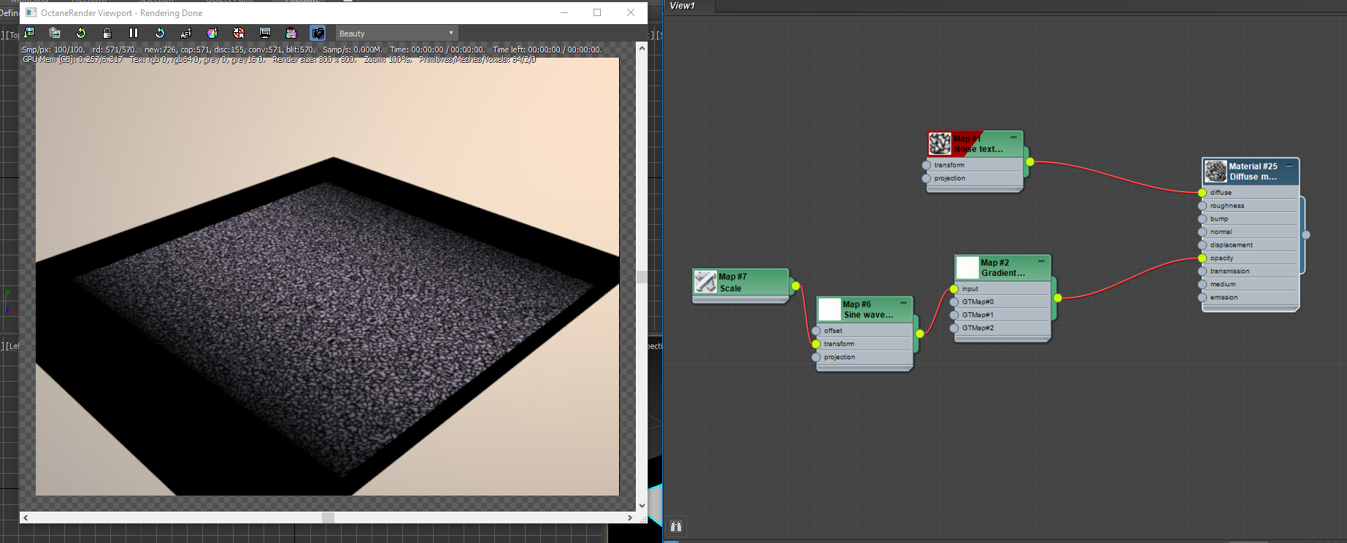Click the first save-render icon in the Octane viewport toolbar

28,33
